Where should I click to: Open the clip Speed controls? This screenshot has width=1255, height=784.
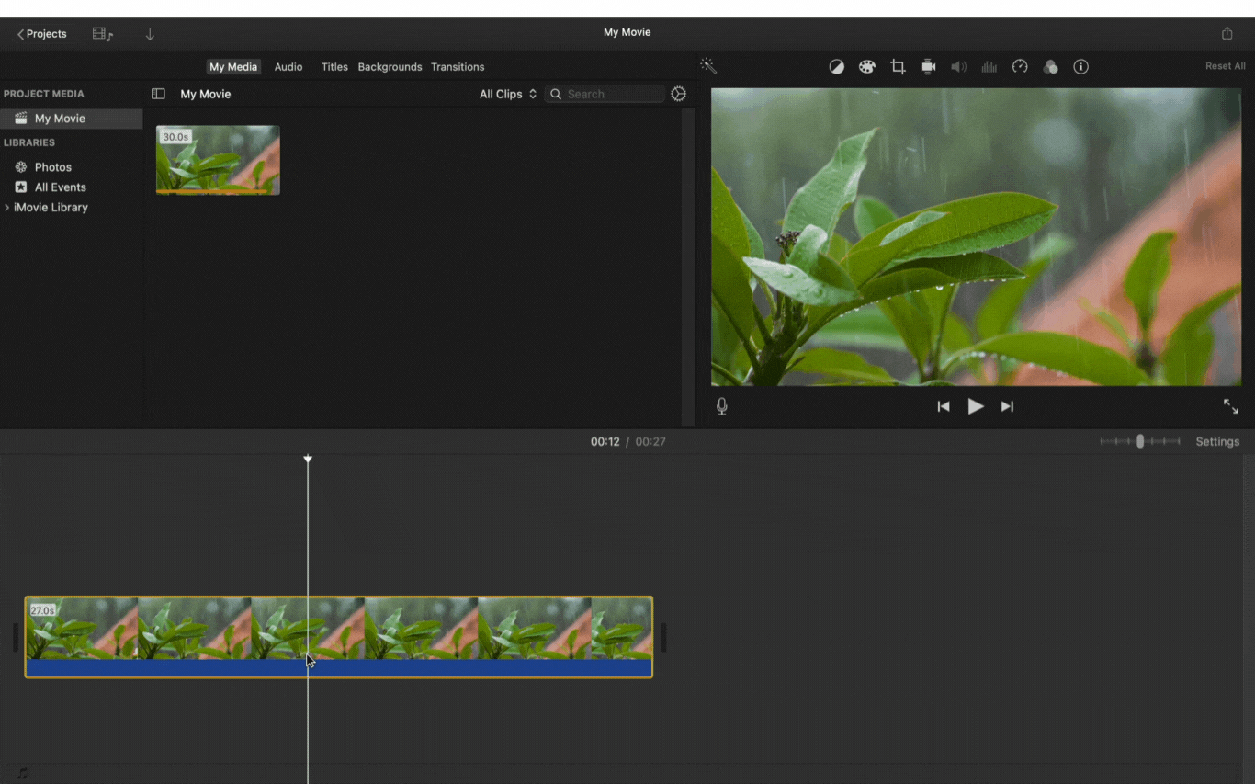(1020, 66)
